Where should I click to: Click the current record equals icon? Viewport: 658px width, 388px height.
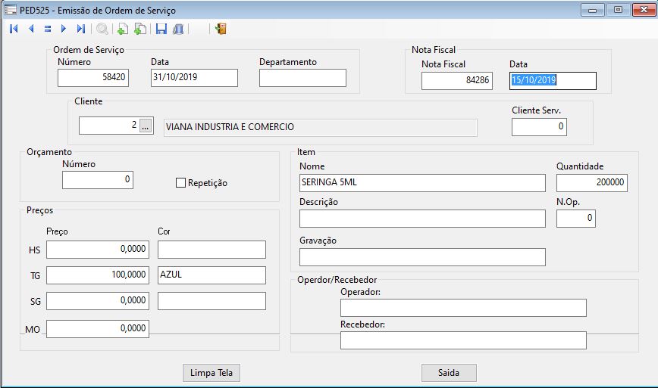tap(47, 29)
